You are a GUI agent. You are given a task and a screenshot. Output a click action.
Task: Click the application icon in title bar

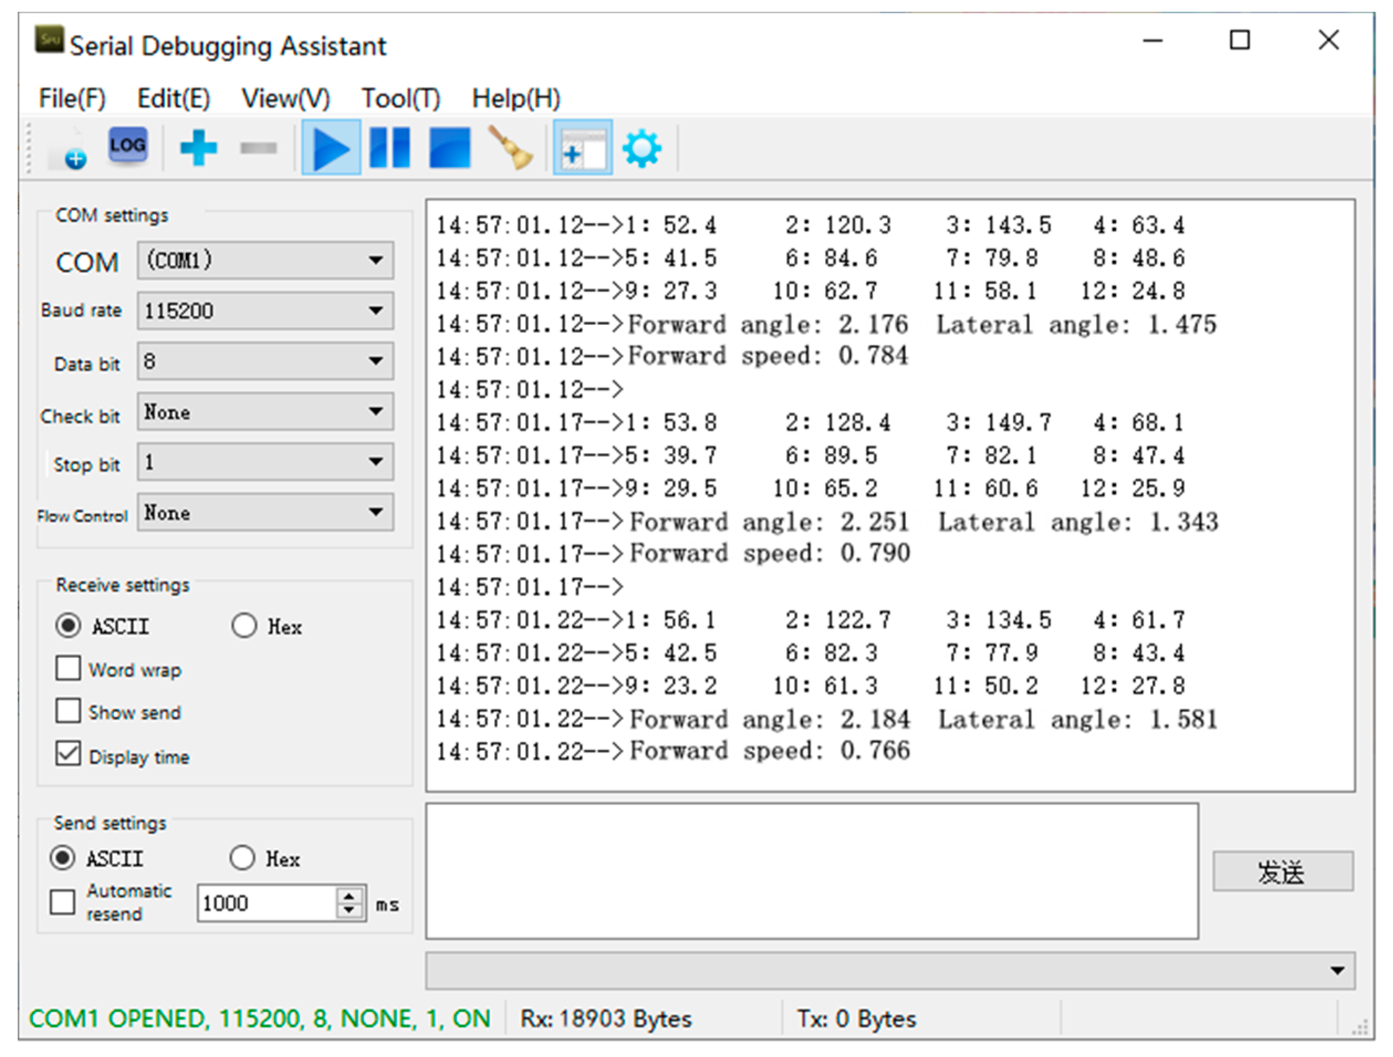(x=49, y=40)
